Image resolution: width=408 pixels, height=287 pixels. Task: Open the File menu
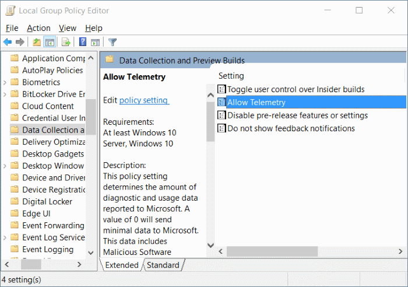click(x=12, y=28)
